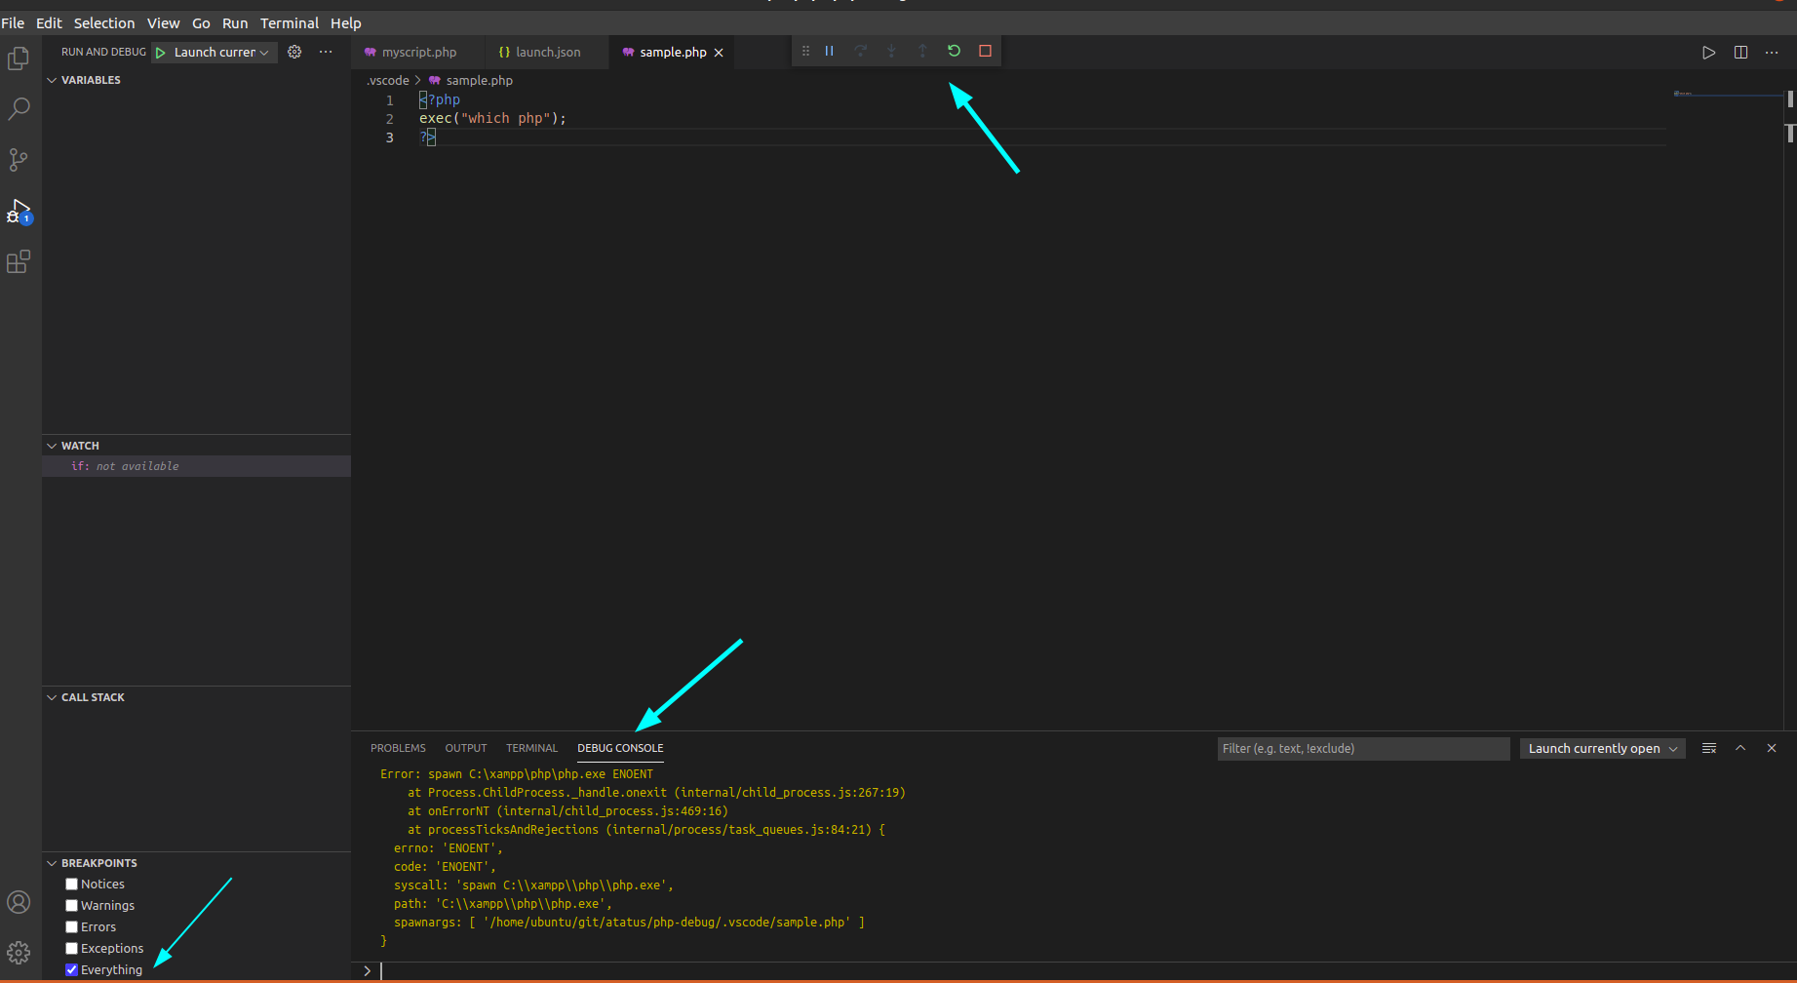
Task: Open Run and Debug more actions menu
Action: 326,52
